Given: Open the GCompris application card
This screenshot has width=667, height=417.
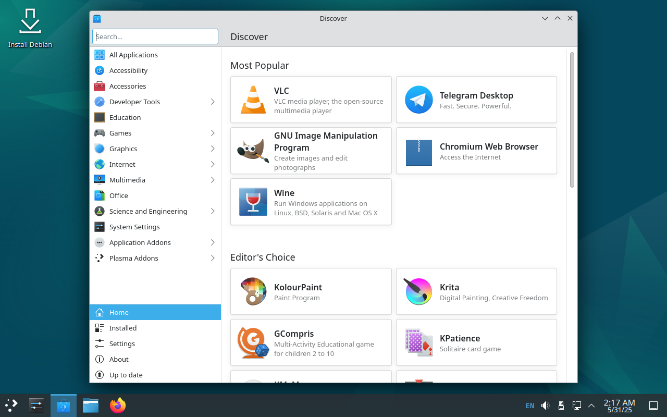Looking at the screenshot, I should tap(311, 342).
